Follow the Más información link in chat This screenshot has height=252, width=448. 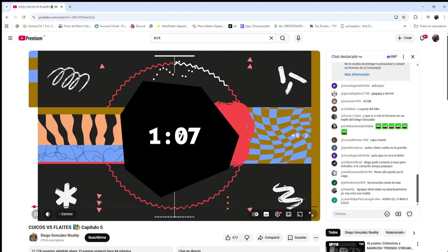(357, 75)
